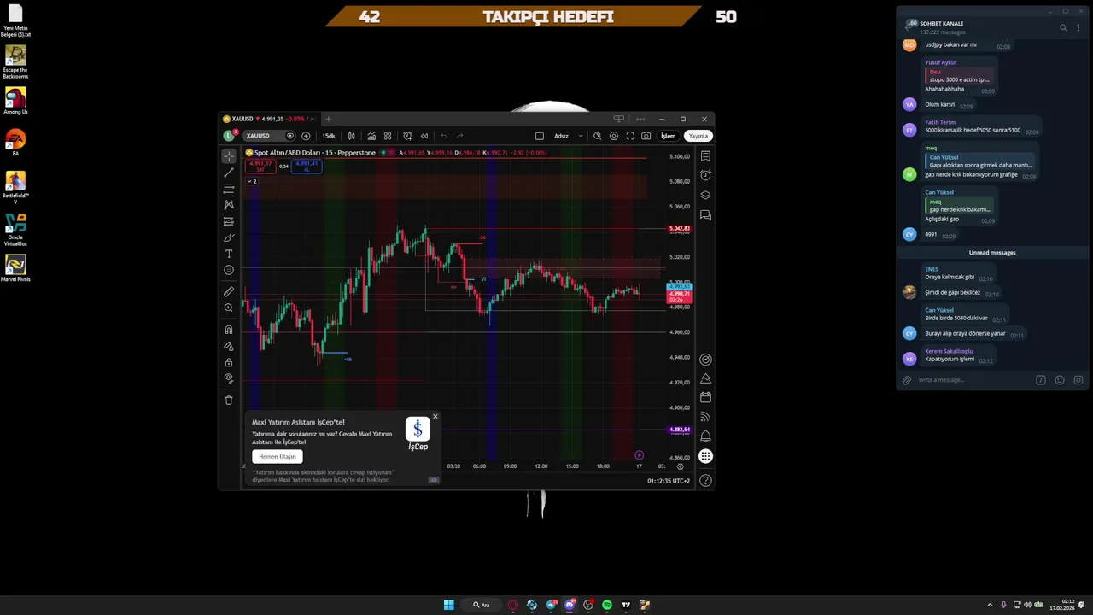Take a chart snapshot with camera icon
This screenshot has height=615, width=1093.
pyautogui.click(x=646, y=136)
